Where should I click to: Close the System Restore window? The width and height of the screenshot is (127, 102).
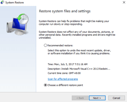tap(124, 2)
